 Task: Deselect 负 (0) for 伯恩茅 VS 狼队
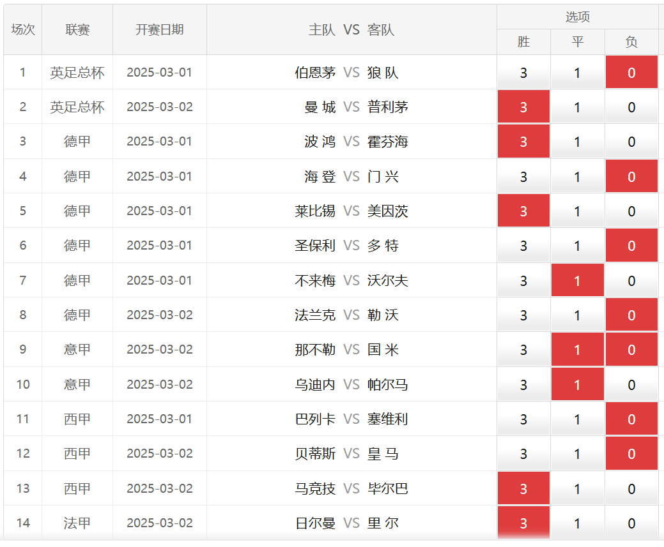point(631,72)
